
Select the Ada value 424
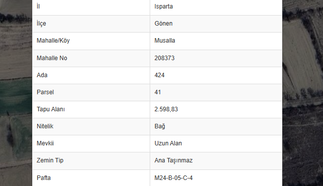159,75
